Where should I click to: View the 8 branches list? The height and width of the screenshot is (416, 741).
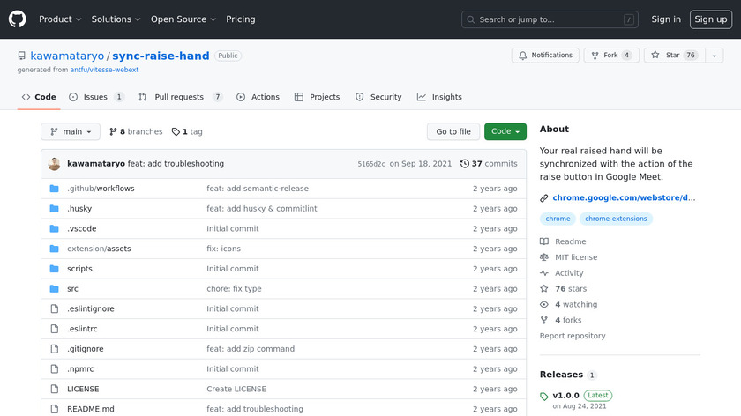pyautogui.click(x=136, y=131)
